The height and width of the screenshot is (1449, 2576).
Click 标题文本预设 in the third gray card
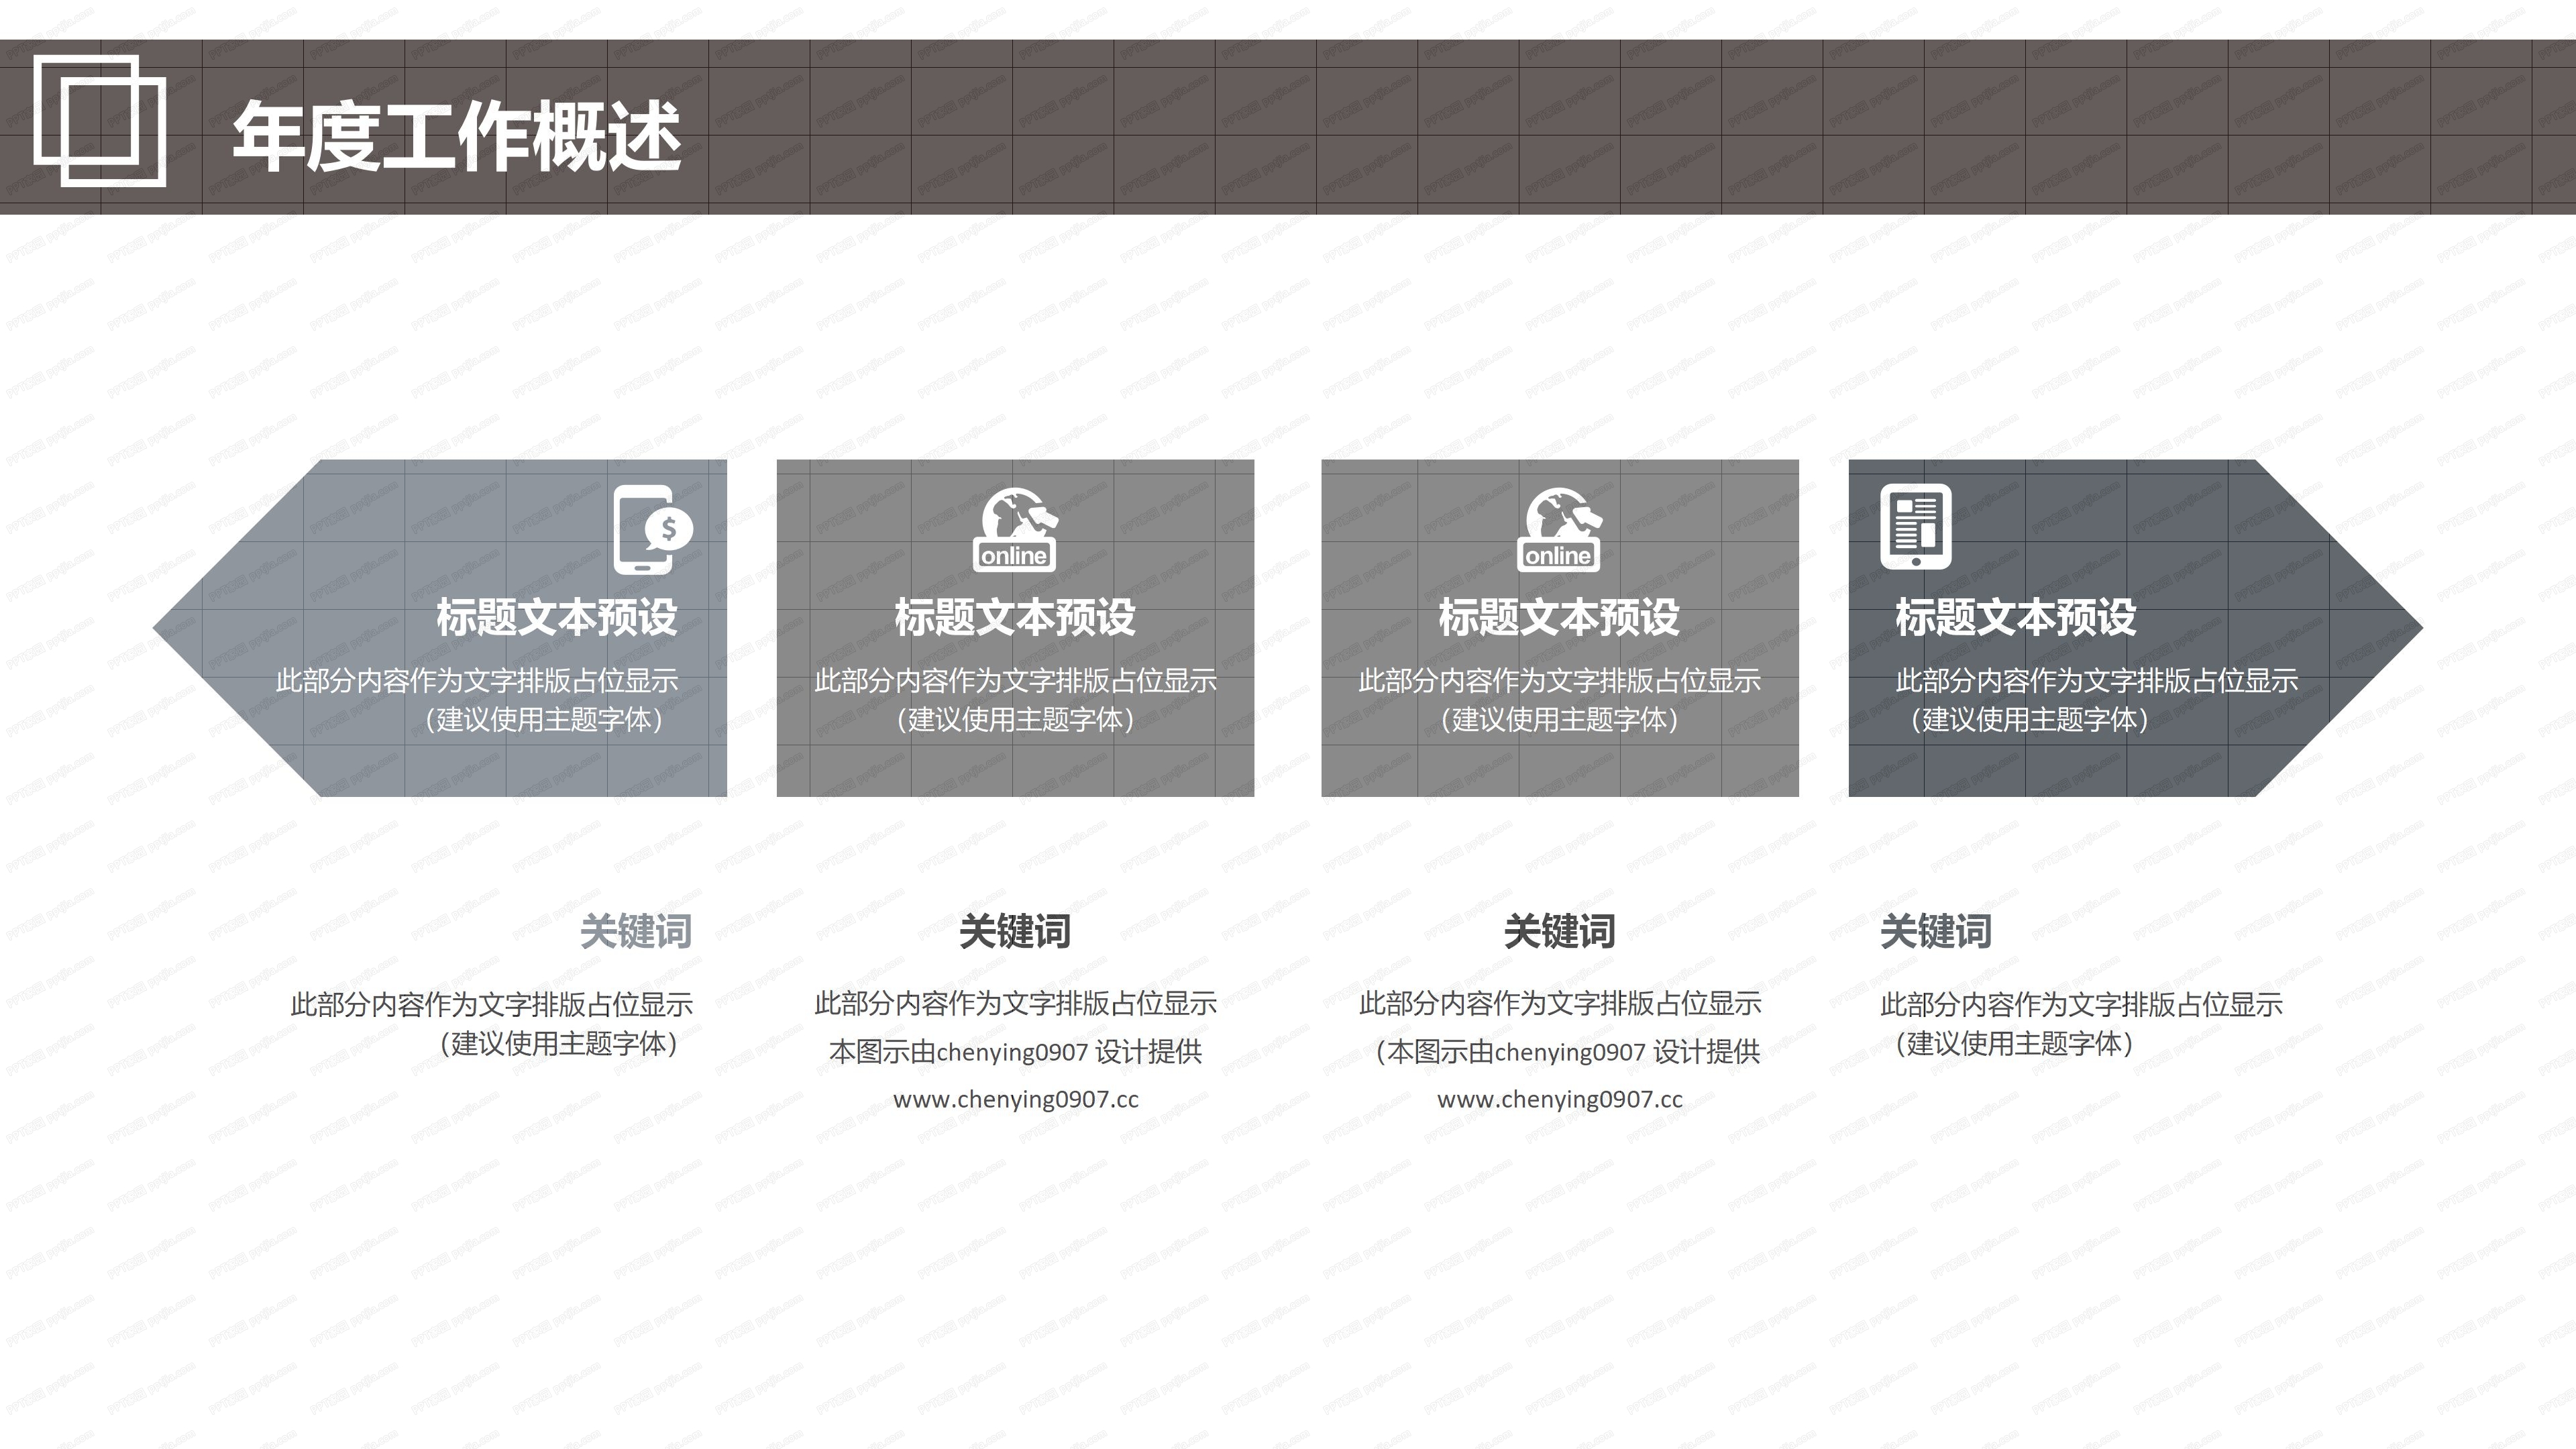(1559, 617)
